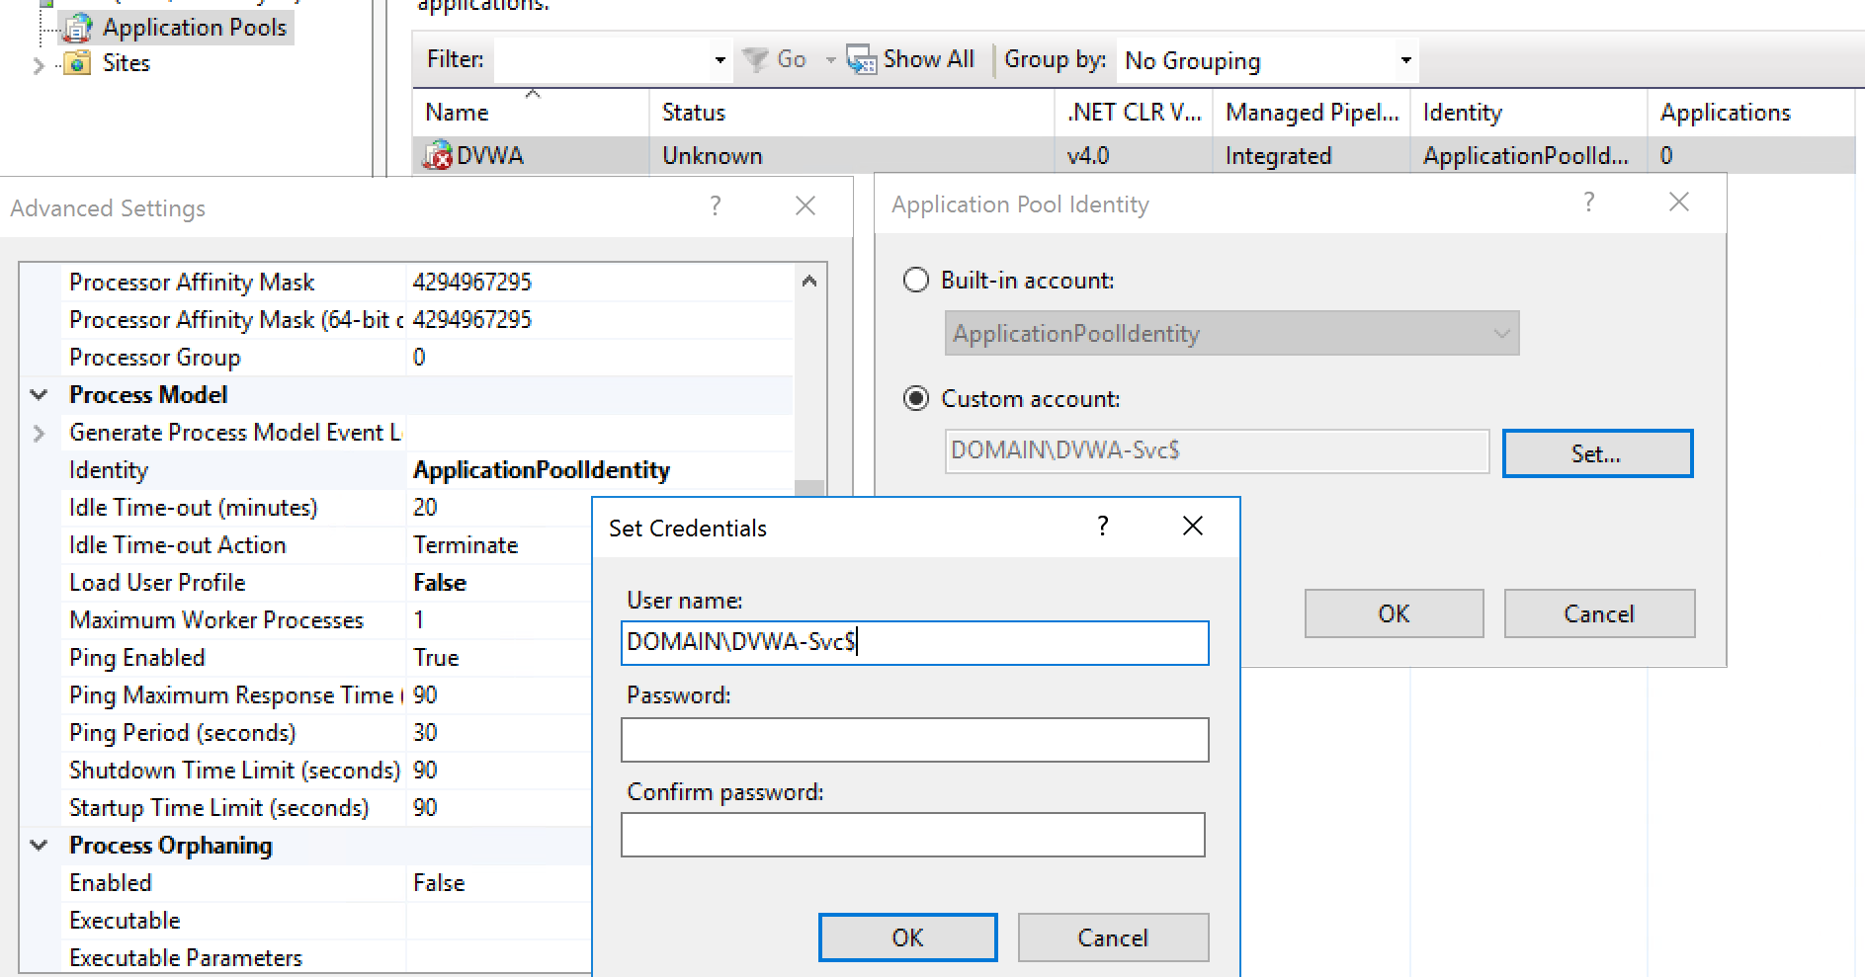Viewport: 1865px width, 977px height.
Task: Select the Custom account radio button
Action: tap(916, 399)
